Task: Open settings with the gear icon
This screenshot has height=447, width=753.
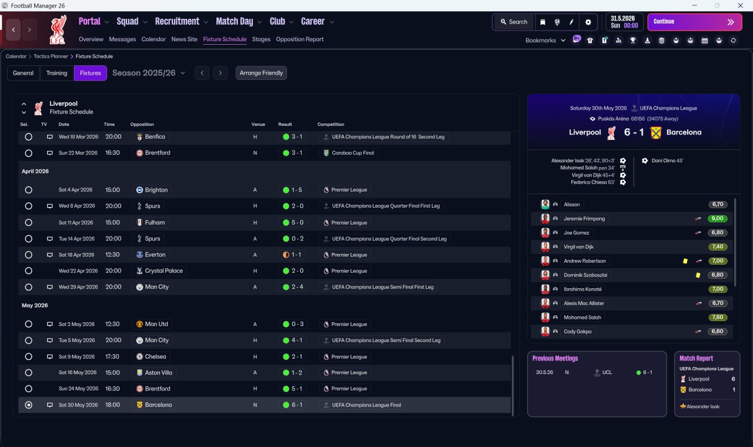Action: tap(588, 22)
